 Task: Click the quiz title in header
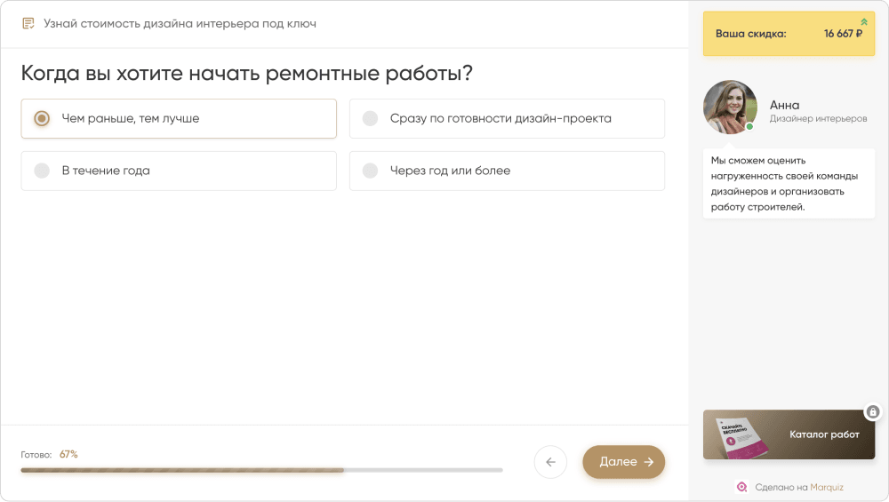point(180,24)
